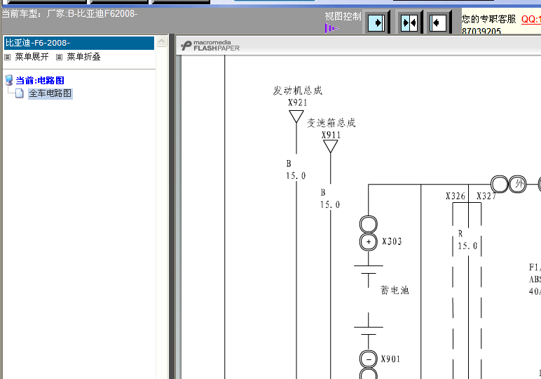Click the X326 connector label

[456, 197]
